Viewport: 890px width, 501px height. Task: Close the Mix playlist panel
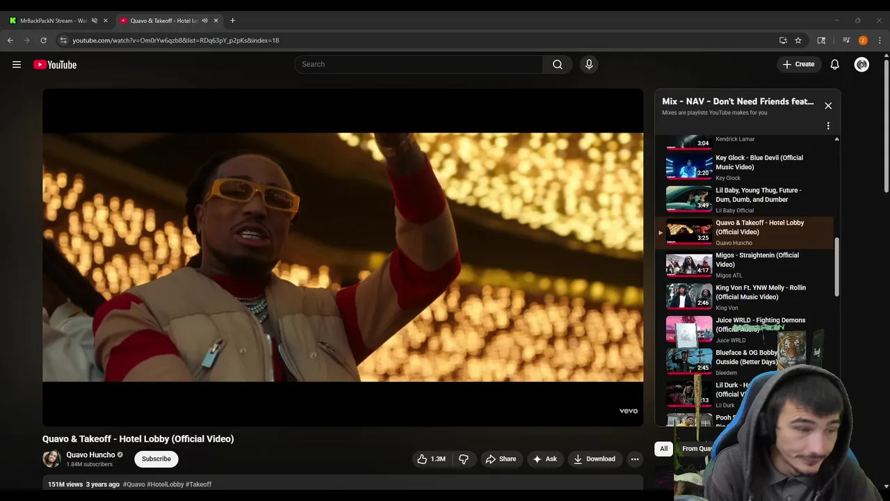click(828, 106)
